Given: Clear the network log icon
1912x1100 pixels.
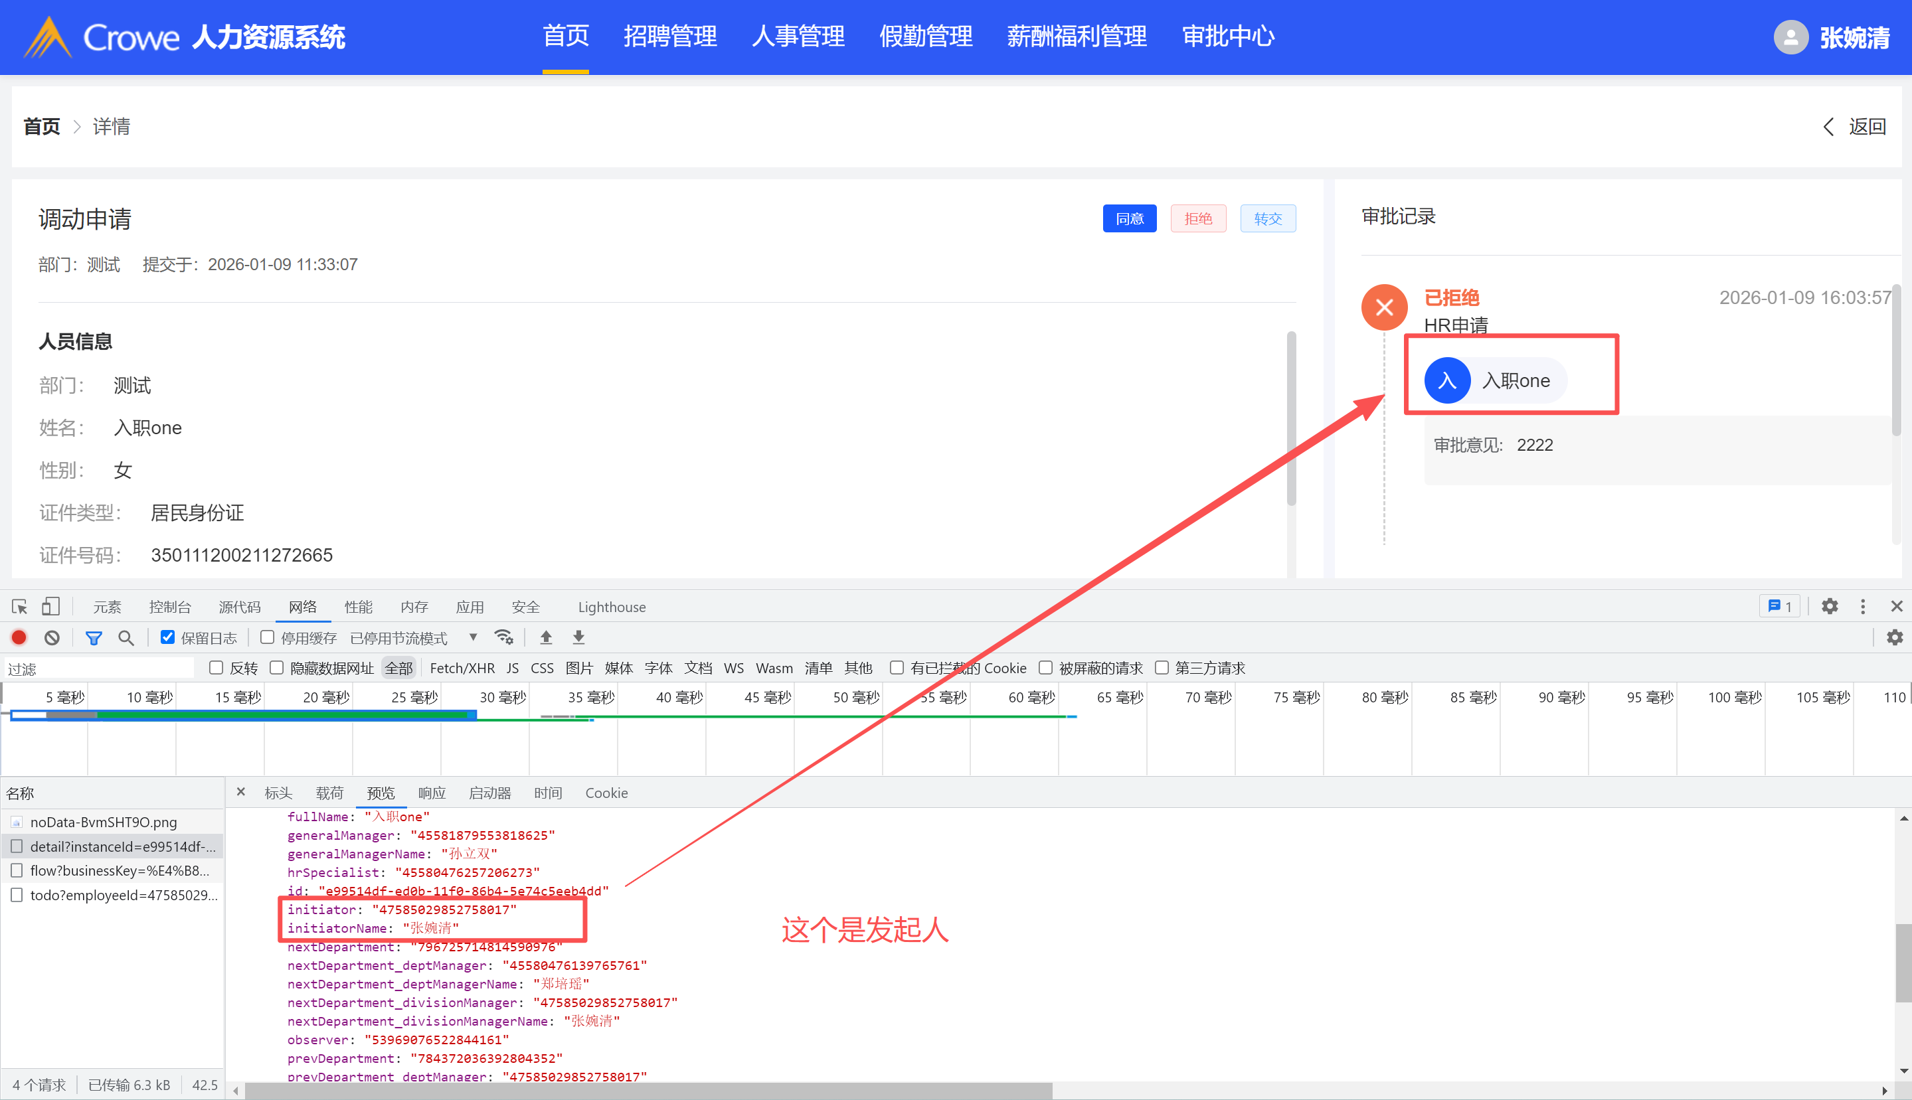Looking at the screenshot, I should coord(51,638).
